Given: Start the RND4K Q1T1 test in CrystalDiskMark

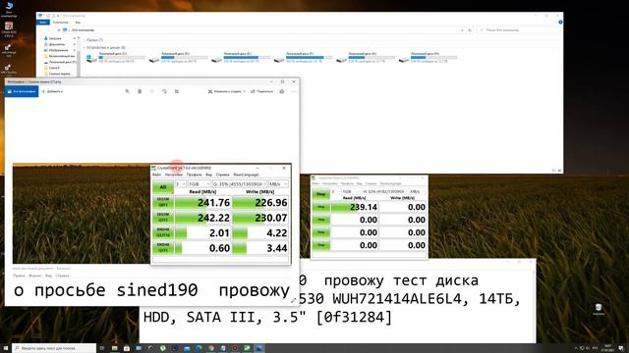Looking at the screenshot, I should pyautogui.click(x=163, y=247).
